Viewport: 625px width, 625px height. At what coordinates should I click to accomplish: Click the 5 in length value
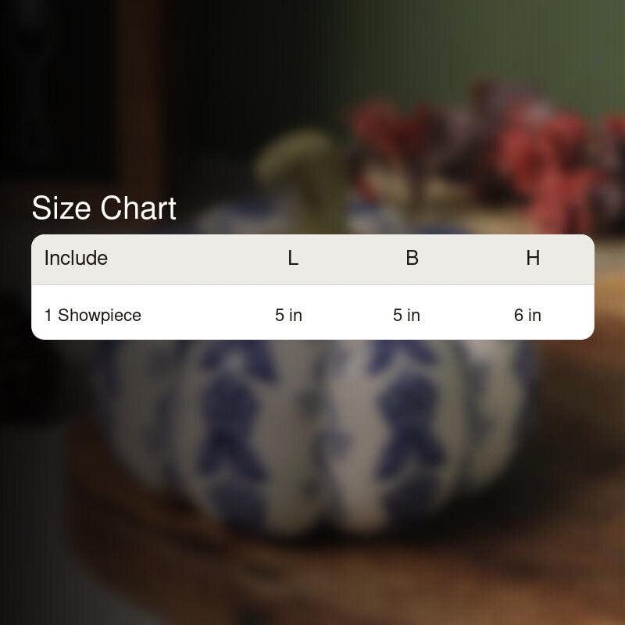(x=288, y=315)
